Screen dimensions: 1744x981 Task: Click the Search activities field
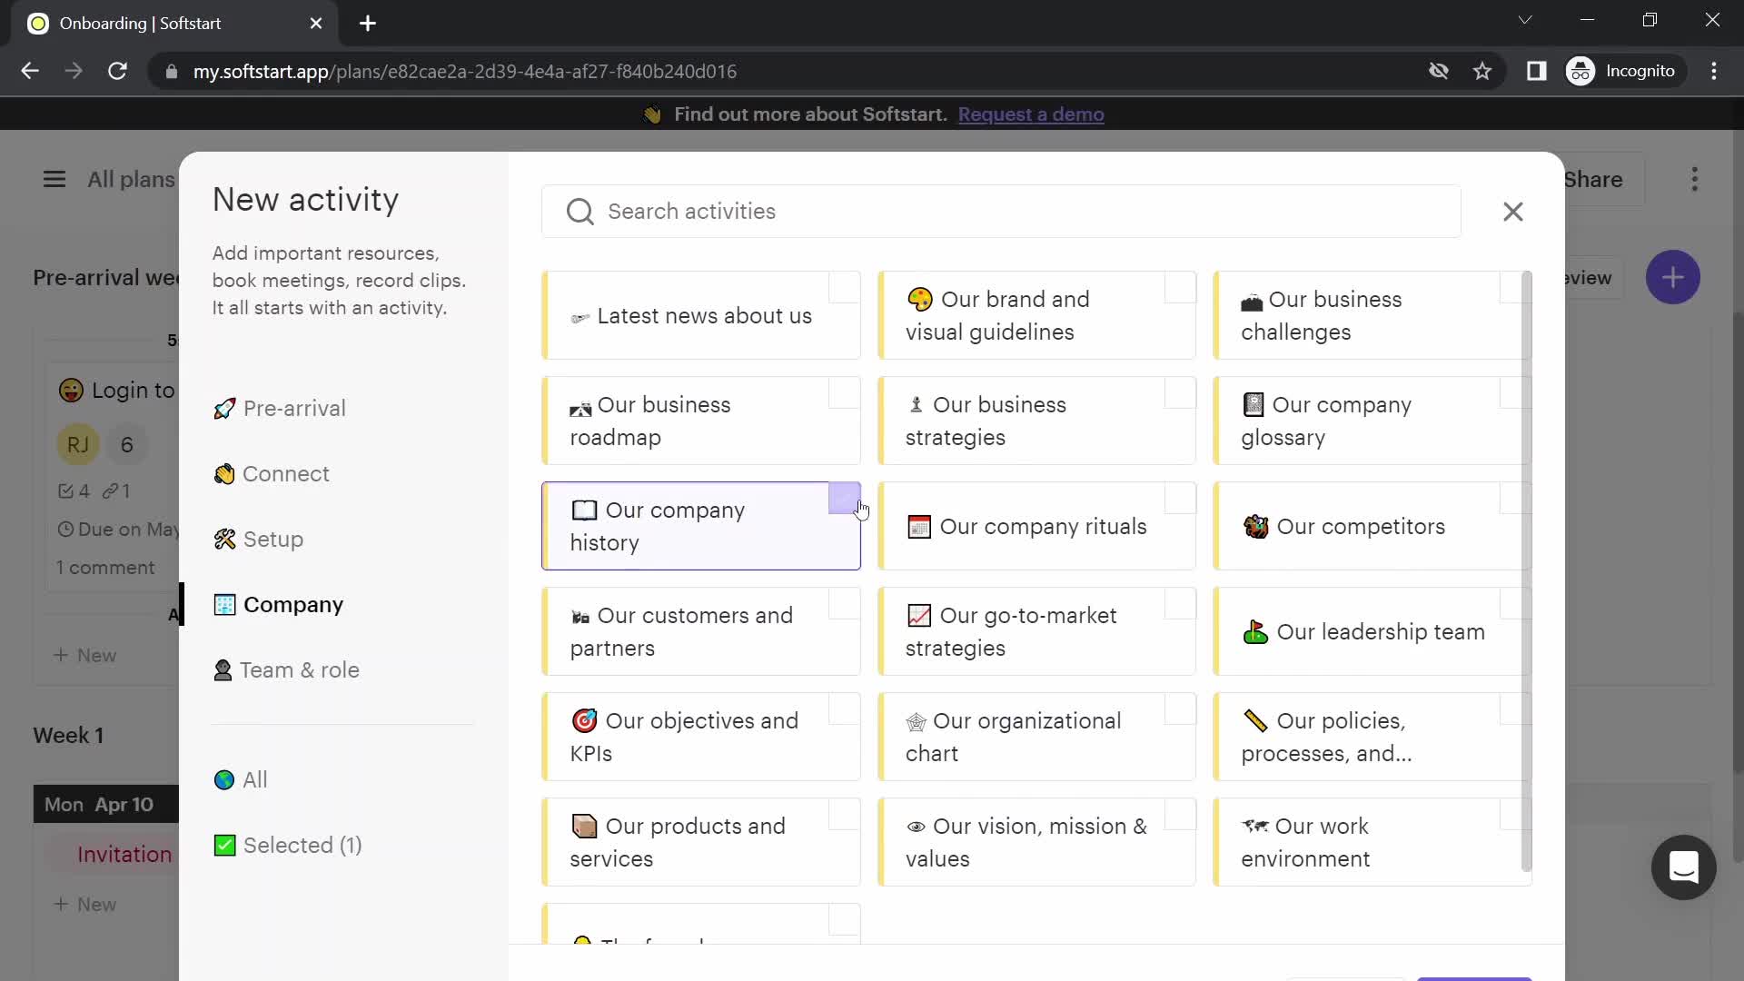pyautogui.click(x=1001, y=212)
